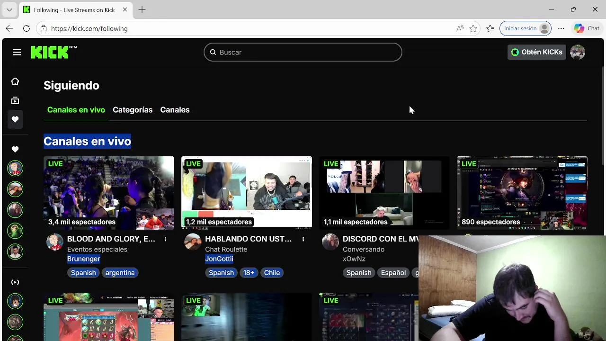Image resolution: width=606 pixels, height=341 pixels.
Task: Open user profile avatar top right
Action: click(578, 52)
